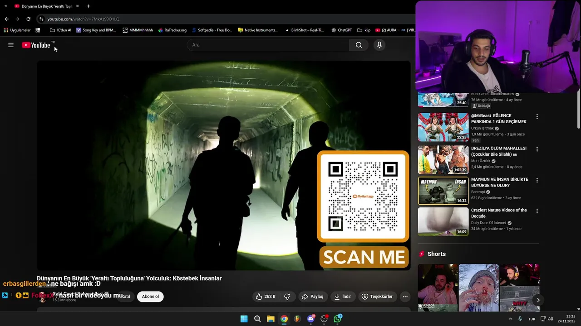Open the IE'den Al bookmarks folder

[61, 30]
